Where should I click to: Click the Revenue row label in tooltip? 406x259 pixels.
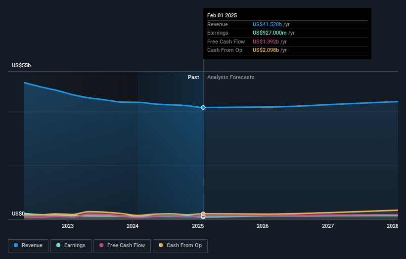click(218, 24)
